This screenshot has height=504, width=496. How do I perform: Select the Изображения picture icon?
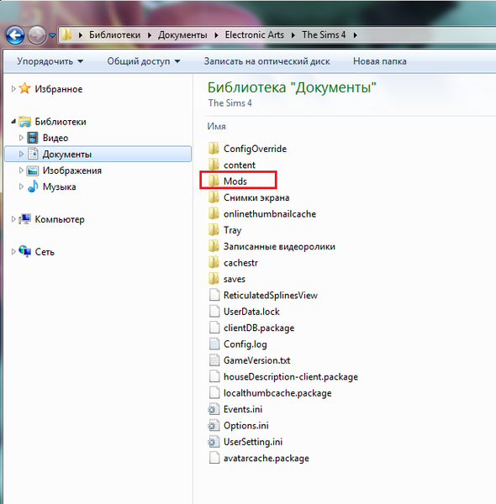coord(33,171)
